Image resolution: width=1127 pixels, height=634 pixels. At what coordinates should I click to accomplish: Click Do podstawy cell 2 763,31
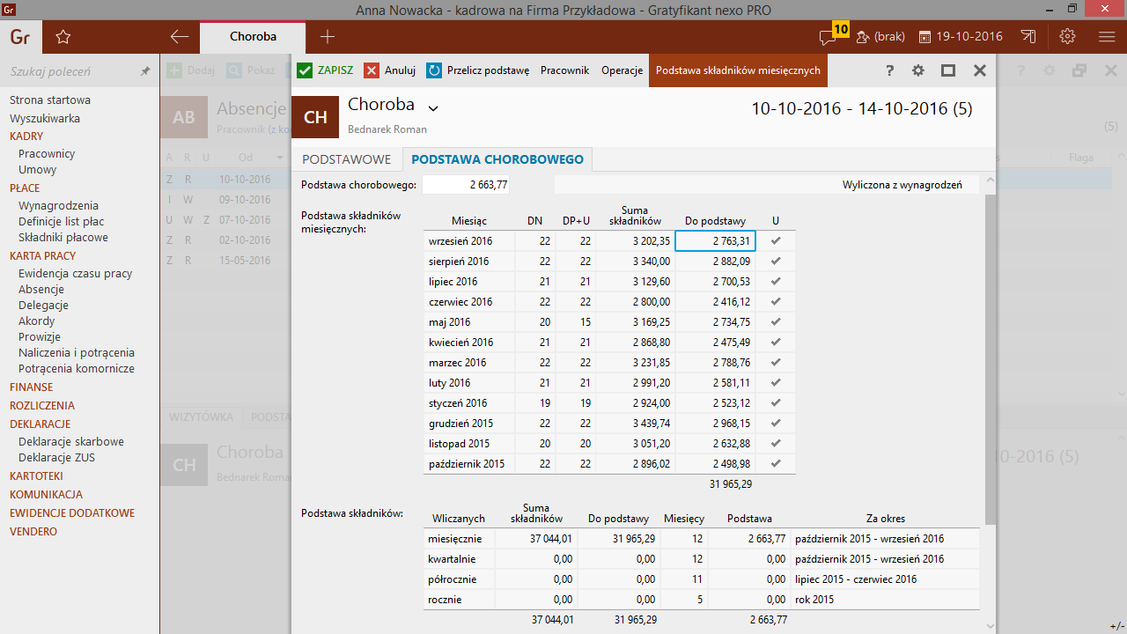coord(715,241)
